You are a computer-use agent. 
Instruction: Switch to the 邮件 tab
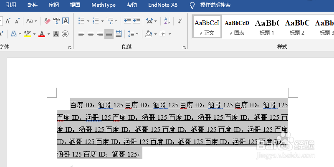tap(33, 5)
